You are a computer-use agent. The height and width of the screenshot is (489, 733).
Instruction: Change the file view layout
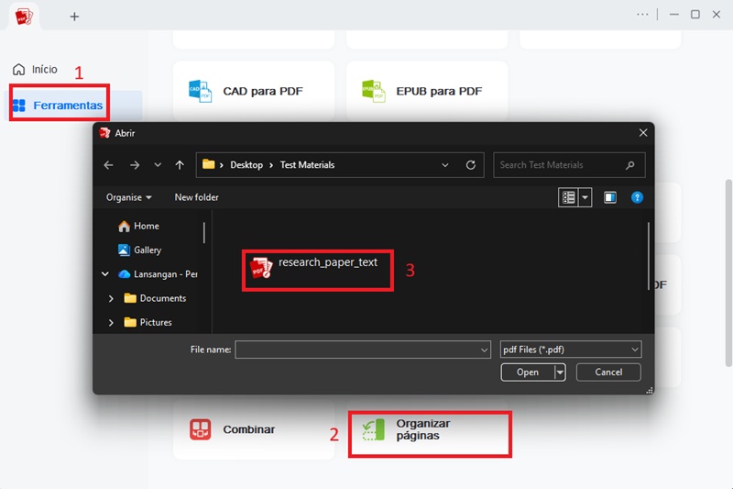[x=568, y=197]
